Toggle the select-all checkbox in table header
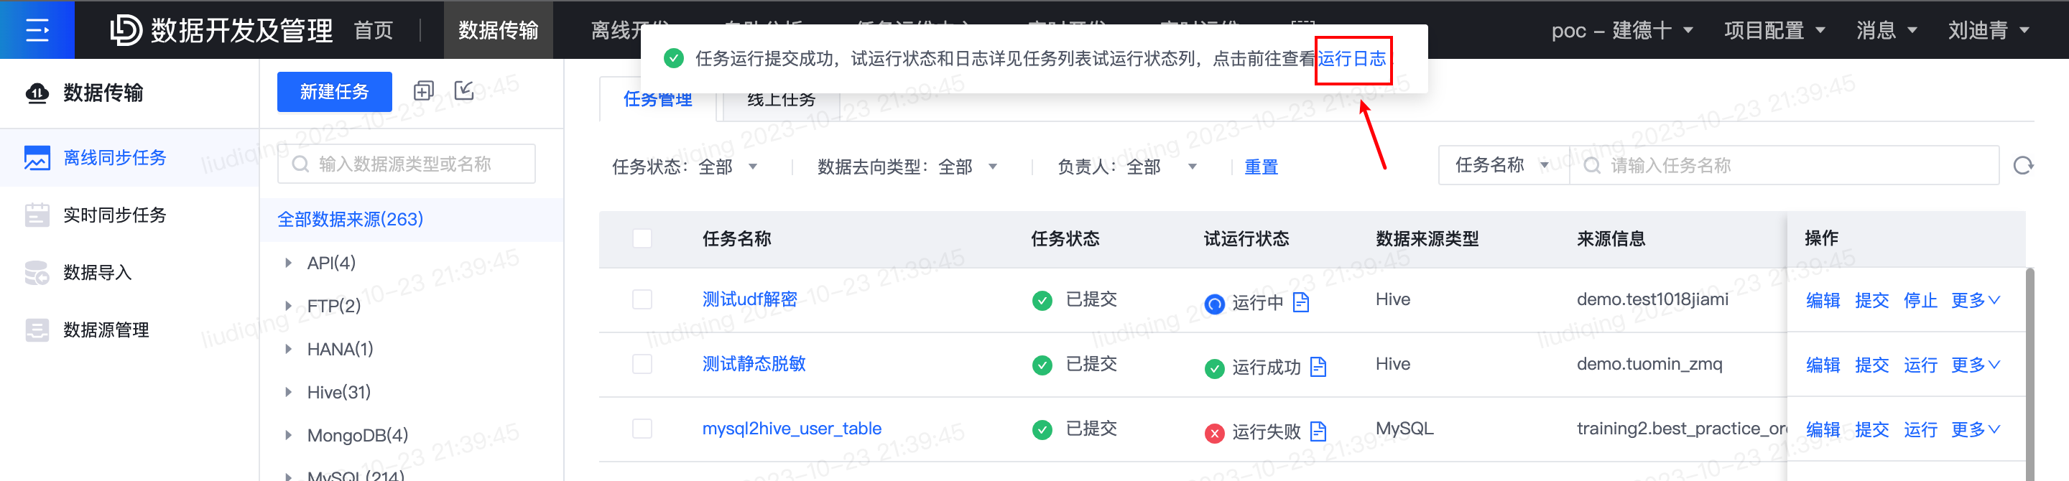2069x481 pixels. pos(642,238)
